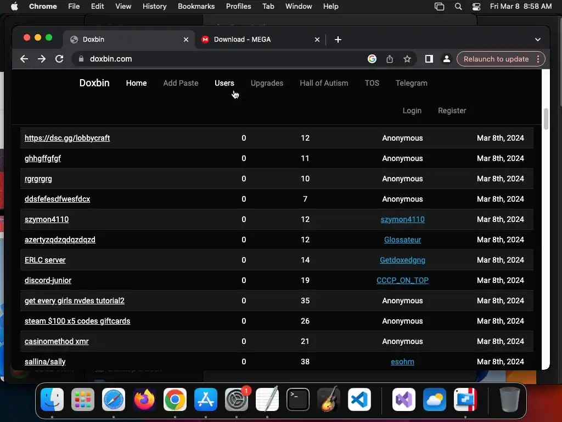Open the Window menu
Viewport: 562px width, 422px height.
(299, 7)
